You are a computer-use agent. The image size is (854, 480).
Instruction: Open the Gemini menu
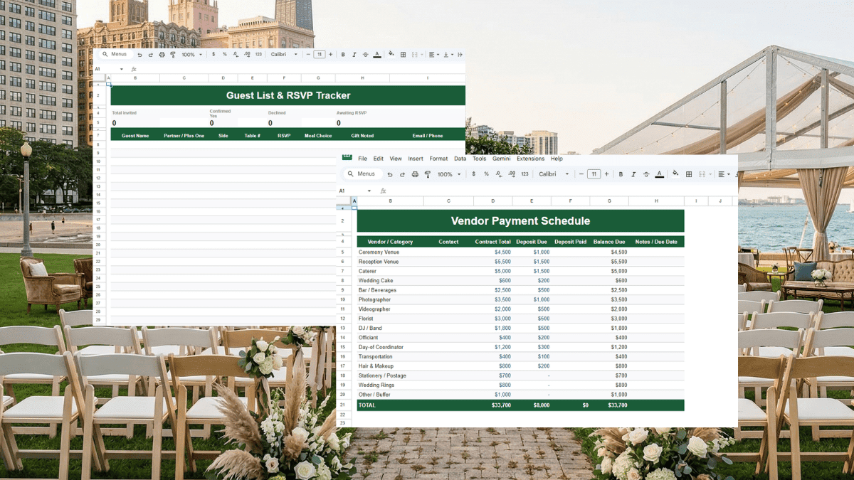click(501, 159)
